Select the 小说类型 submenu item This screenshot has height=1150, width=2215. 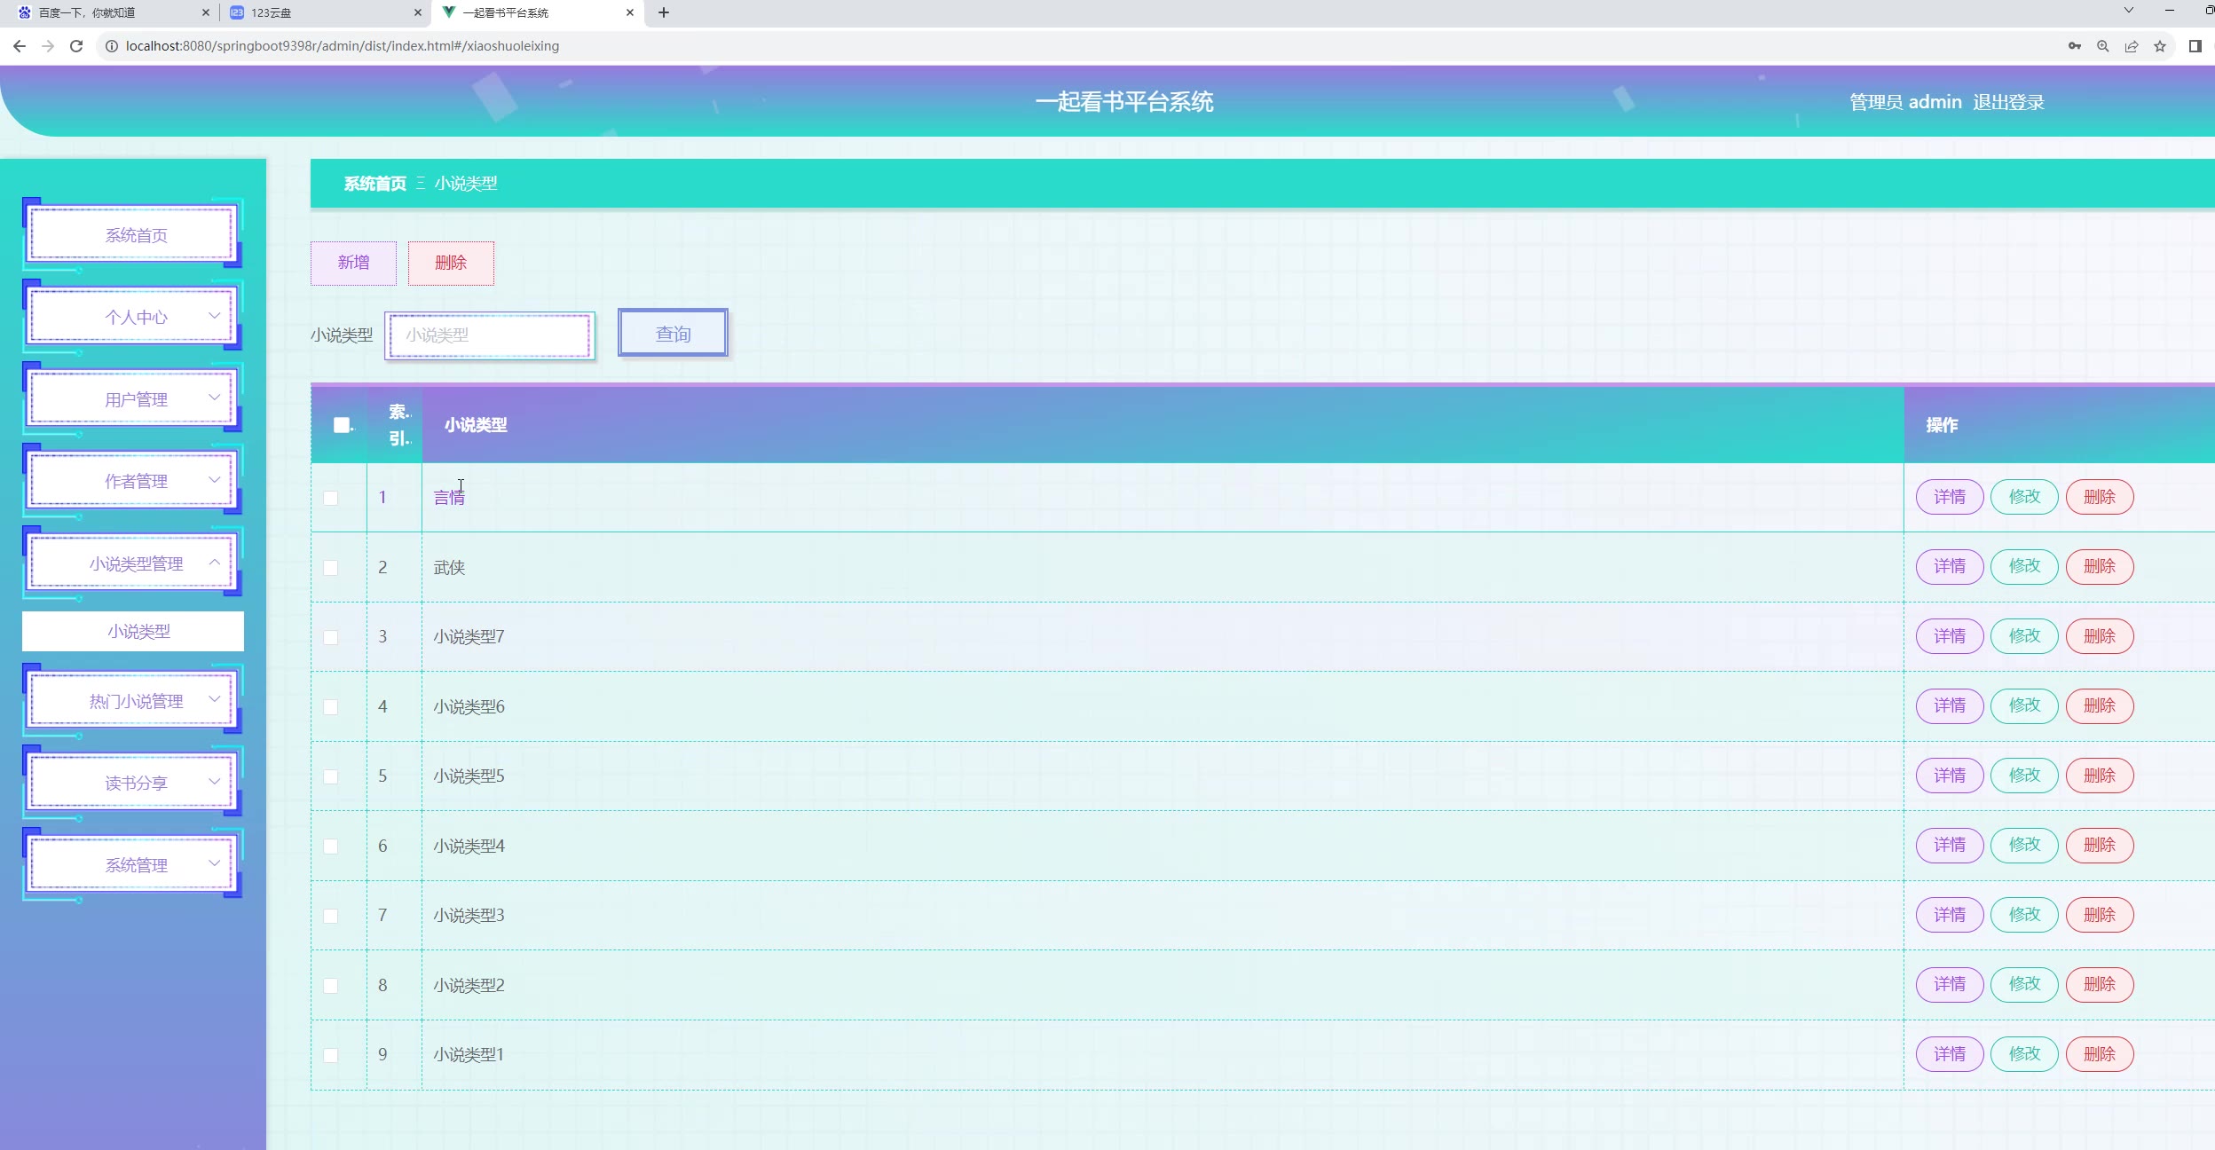tap(133, 631)
